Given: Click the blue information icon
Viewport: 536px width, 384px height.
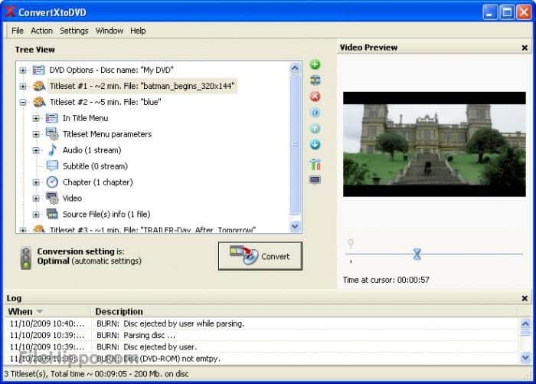Looking at the screenshot, I should 315,112.
